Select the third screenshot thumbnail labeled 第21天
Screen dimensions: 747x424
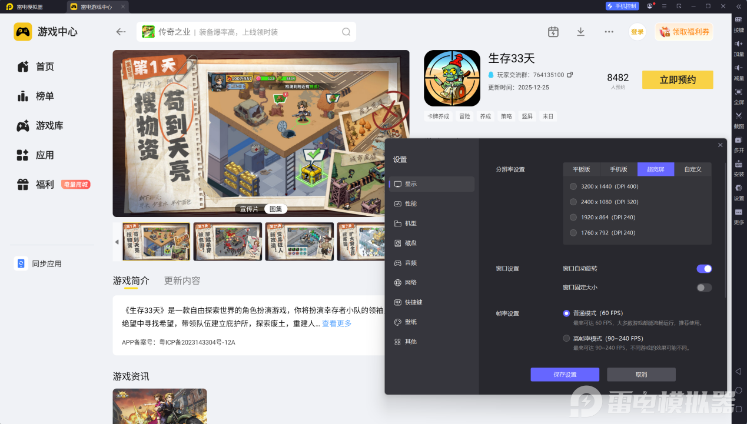300,242
